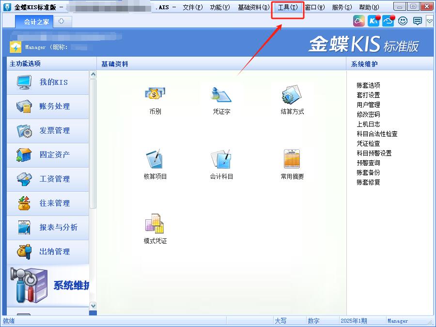Click the 用户管理 user management link
Image resolution: width=436 pixels, height=327 pixels.
[368, 105]
